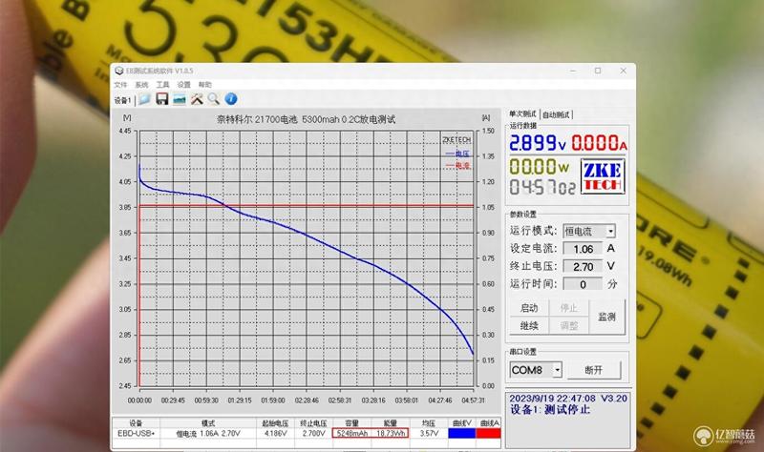Viewport: 764px width, 452px height.
Task: Click the 模式 column header
Action: click(208, 423)
